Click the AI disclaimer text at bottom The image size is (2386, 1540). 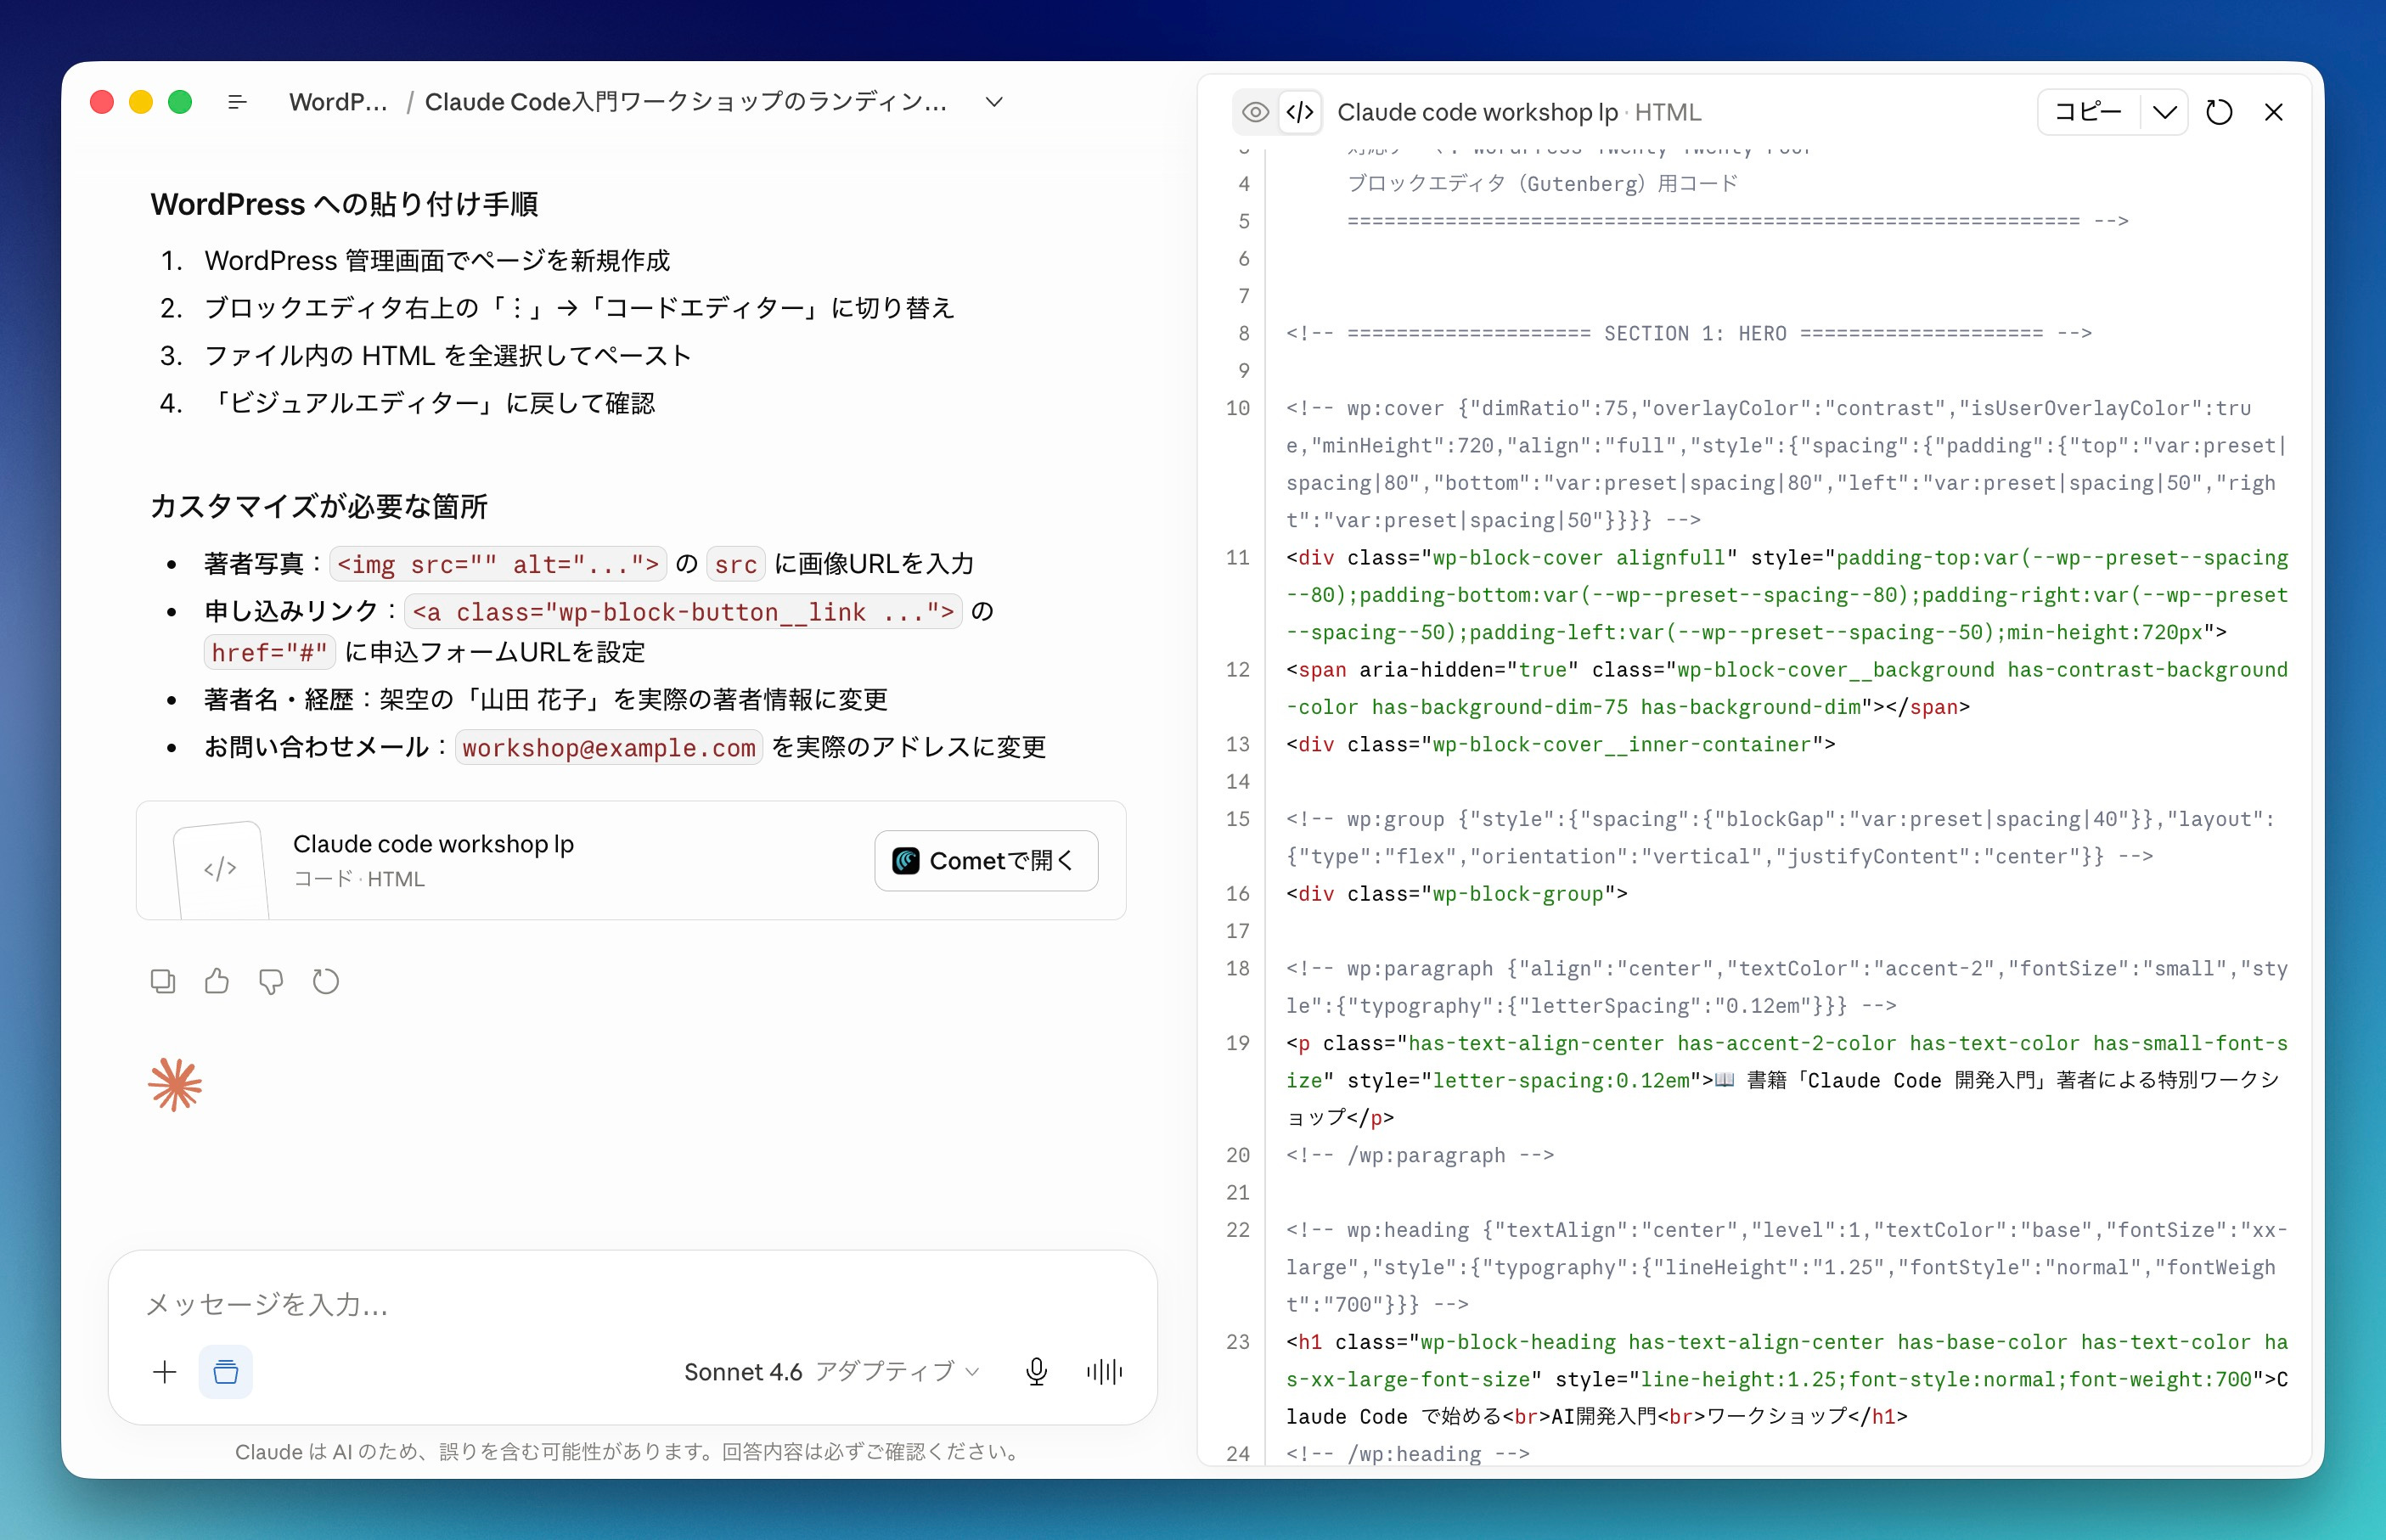click(631, 1452)
